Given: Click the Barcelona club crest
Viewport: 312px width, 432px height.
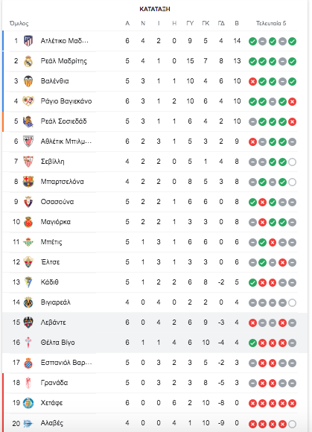Looking at the screenshot, I should [x=28, y=182].
